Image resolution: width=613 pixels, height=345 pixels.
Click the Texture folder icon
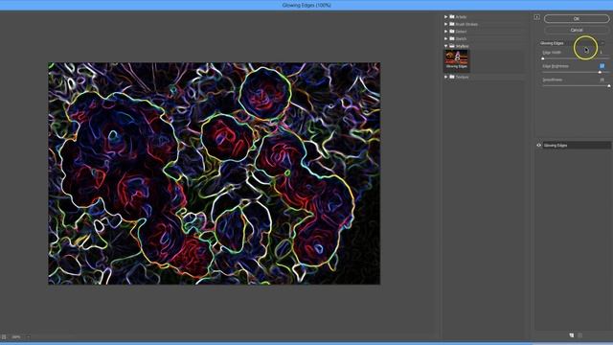coord(452,77)
